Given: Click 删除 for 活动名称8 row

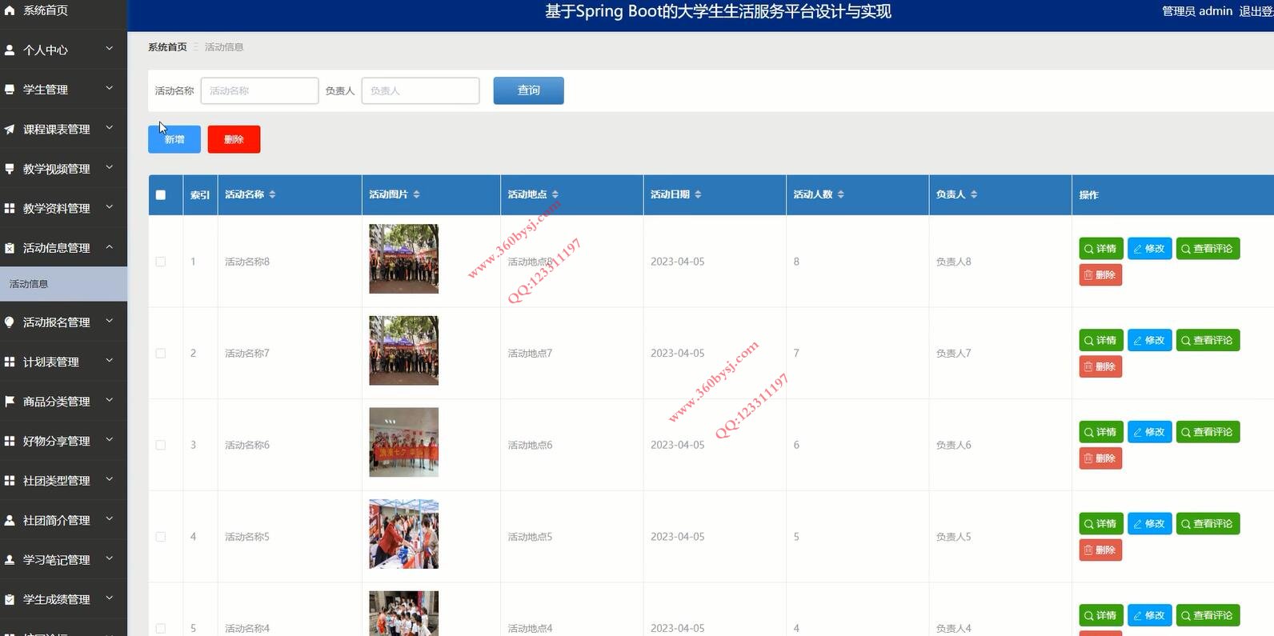Looking at the screenshot, I should pyautogui.click(x=1100, y=275).
